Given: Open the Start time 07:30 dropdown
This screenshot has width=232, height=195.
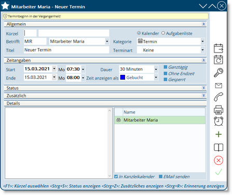Looking at the screenshot, I should click(x=83, y=69).
